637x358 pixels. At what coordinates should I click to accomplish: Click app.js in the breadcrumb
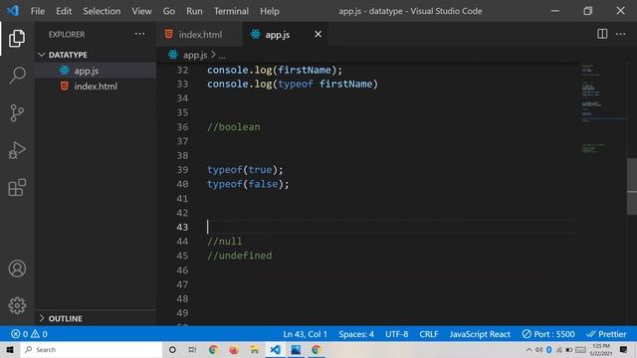[195, 55]
